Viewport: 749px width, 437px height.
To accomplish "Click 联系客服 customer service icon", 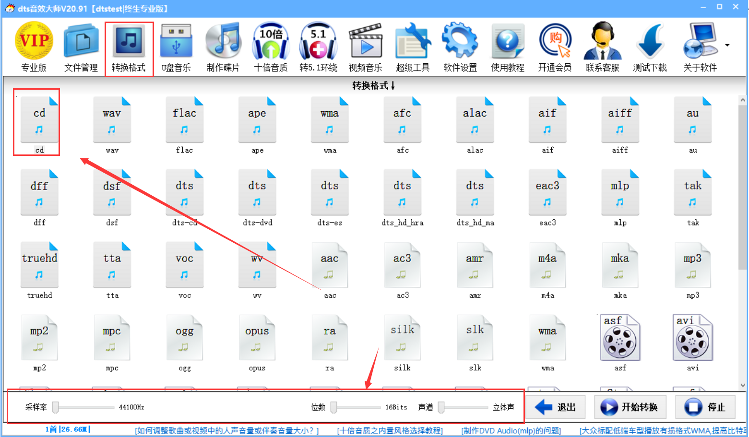I will click(x=602, y=47).
